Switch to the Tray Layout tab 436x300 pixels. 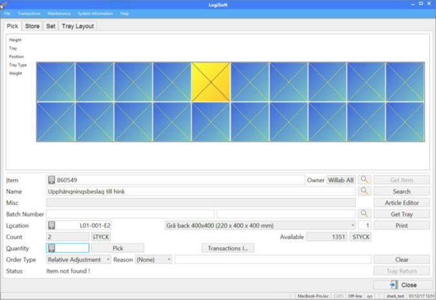78,26
